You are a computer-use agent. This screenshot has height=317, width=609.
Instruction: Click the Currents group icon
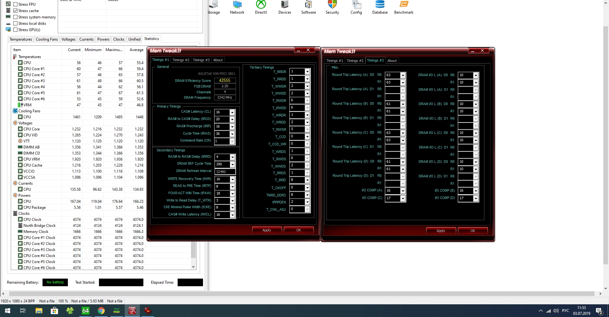point(15,183)
